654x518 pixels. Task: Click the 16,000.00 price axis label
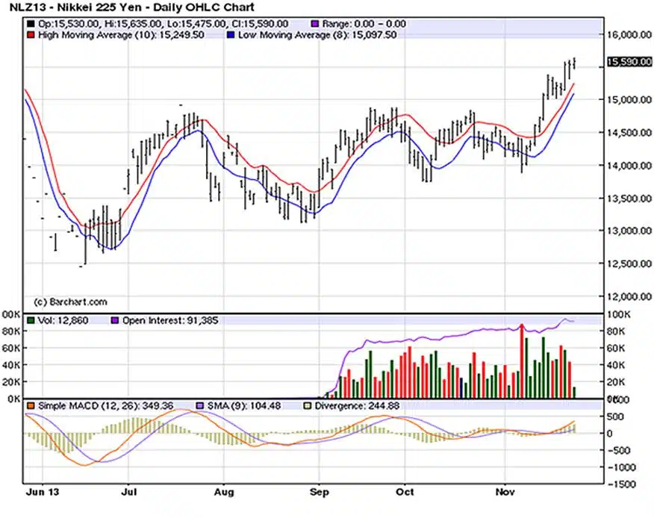(627, 34)
